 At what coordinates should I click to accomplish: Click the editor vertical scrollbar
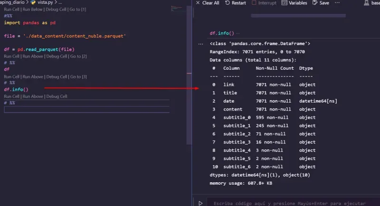189,75
